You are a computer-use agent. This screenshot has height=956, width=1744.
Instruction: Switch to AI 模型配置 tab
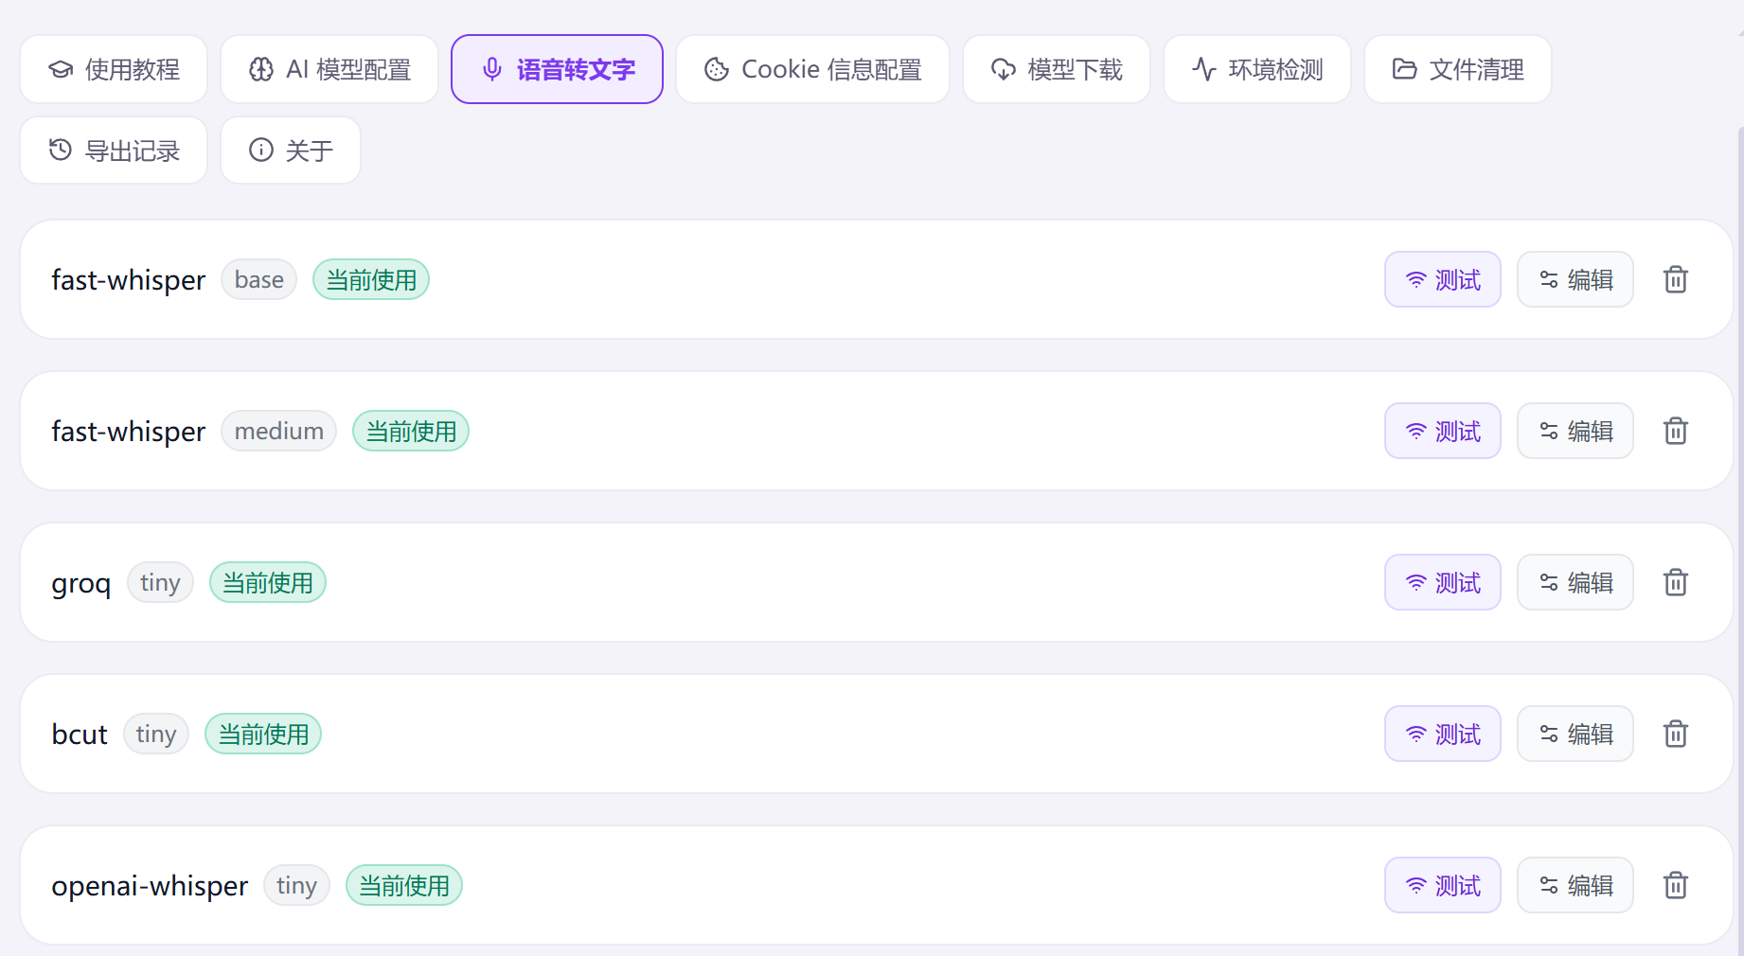(329, 69)
